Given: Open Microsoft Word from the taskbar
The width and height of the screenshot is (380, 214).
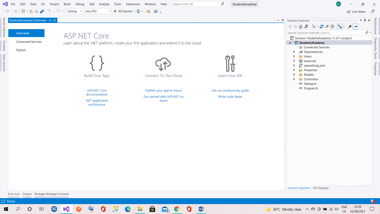Looking at the screenshot, I should [201, 209].
